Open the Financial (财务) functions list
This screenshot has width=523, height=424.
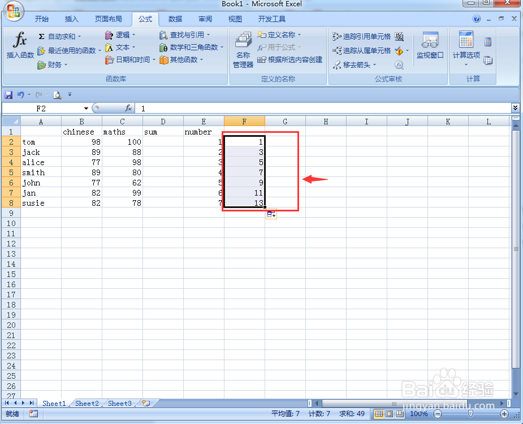[x=53, y=64]
